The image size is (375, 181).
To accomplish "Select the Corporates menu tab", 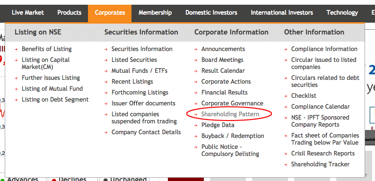I will (x=110, y=13).
